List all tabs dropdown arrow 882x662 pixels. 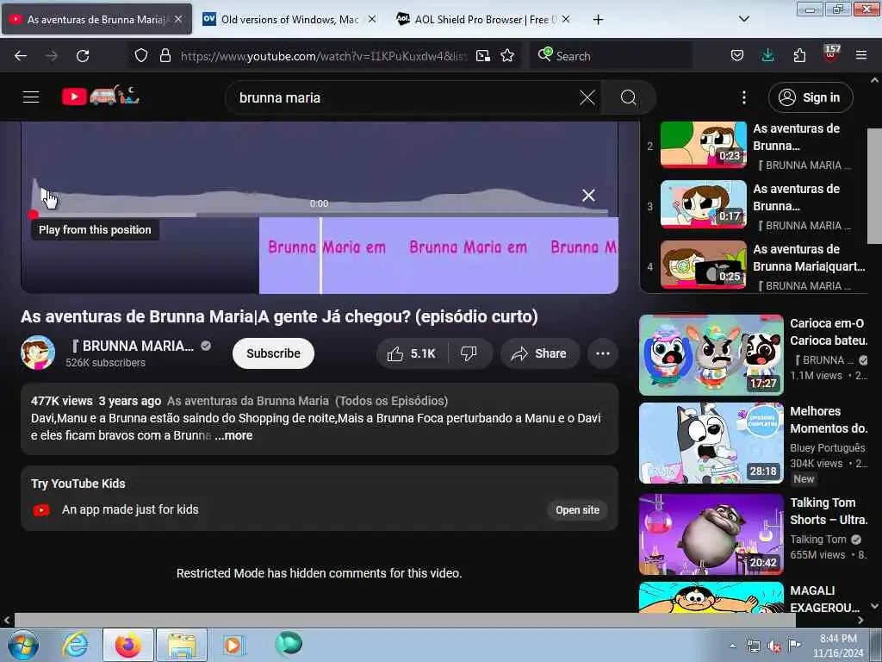point(743,19)
